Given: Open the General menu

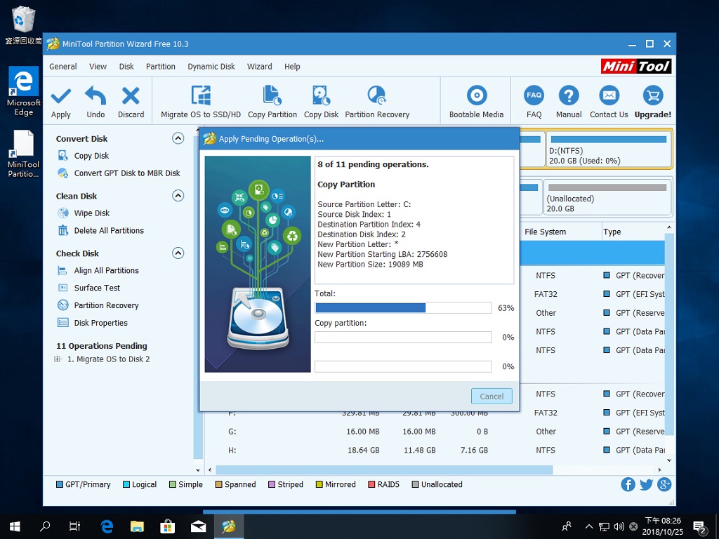Looking at the screenshot, I should tap(62, 67).
